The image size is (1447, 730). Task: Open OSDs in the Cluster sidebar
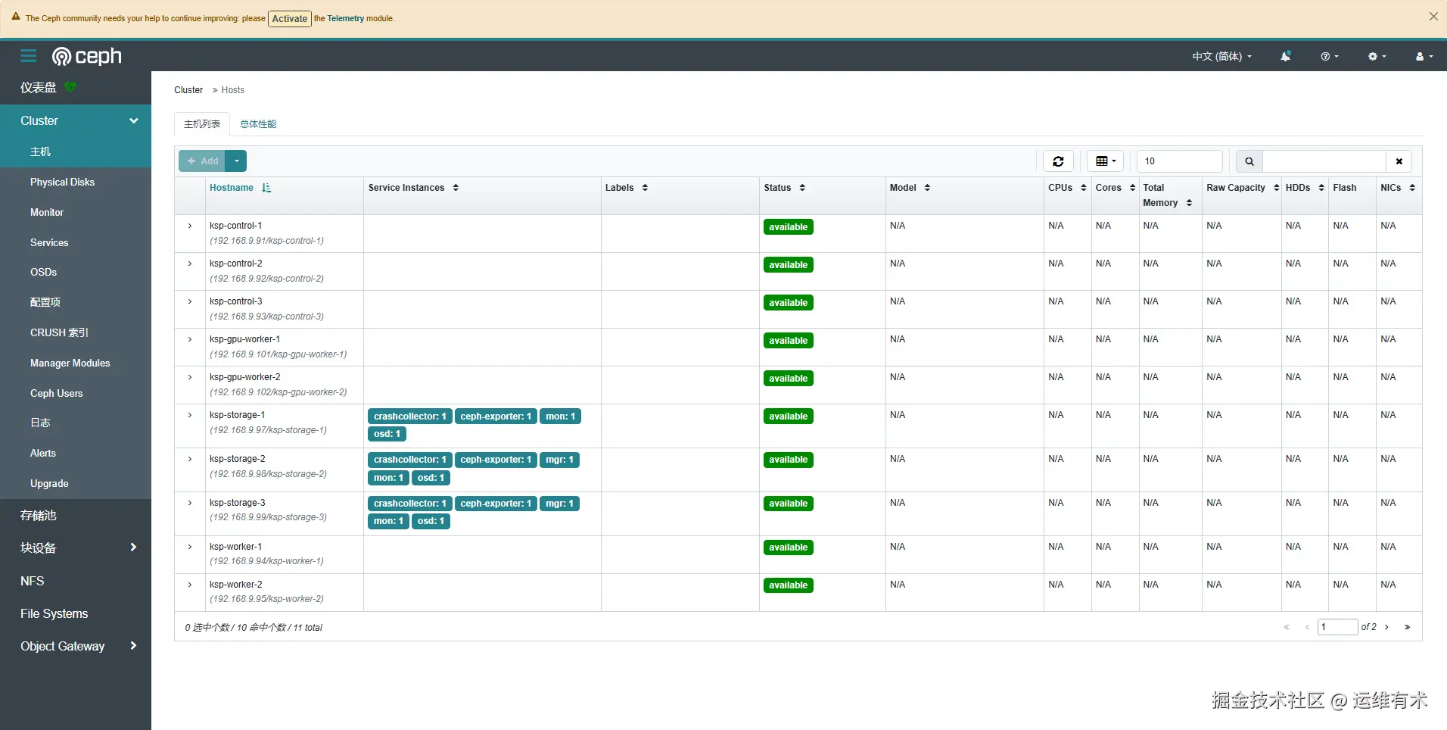click(x=43, y=272)
